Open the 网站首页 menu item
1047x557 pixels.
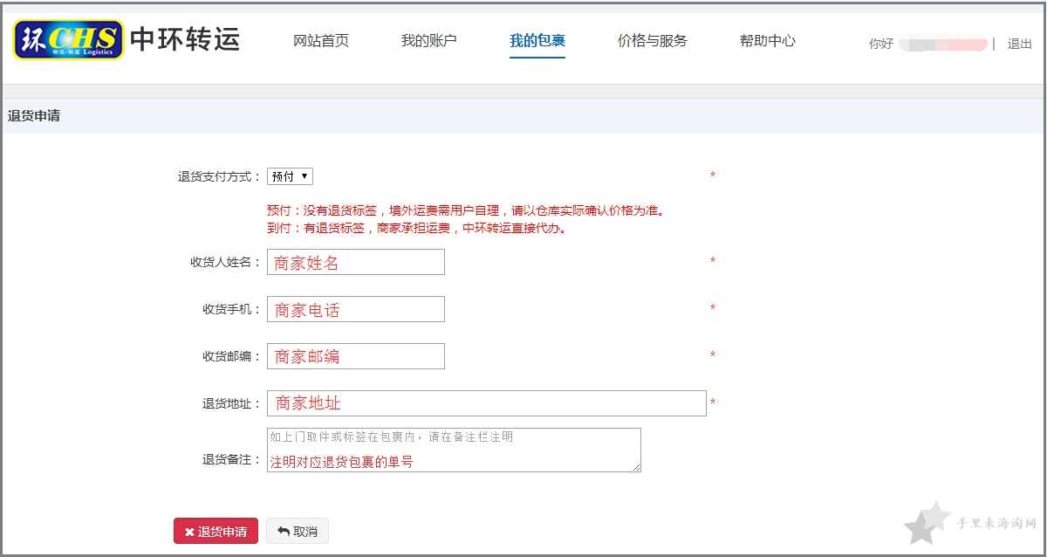[x=321, y=40]
